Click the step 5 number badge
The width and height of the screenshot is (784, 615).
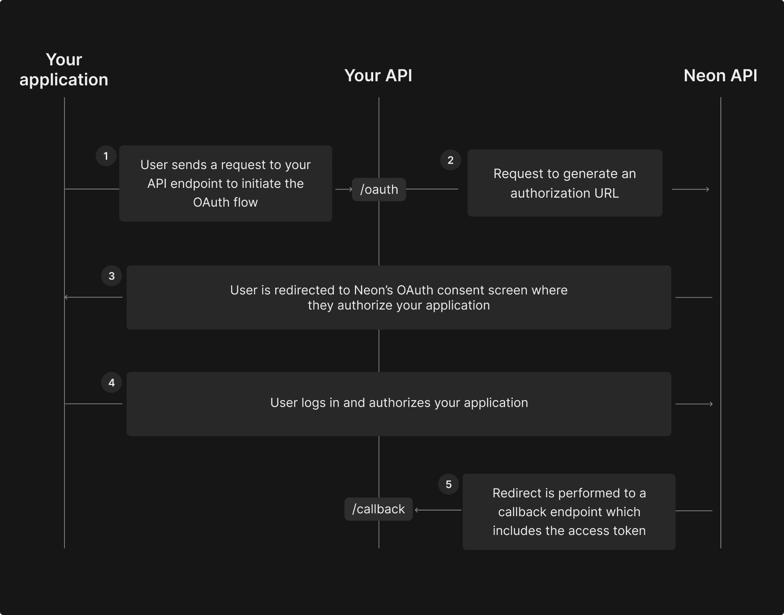pos(448,484)
